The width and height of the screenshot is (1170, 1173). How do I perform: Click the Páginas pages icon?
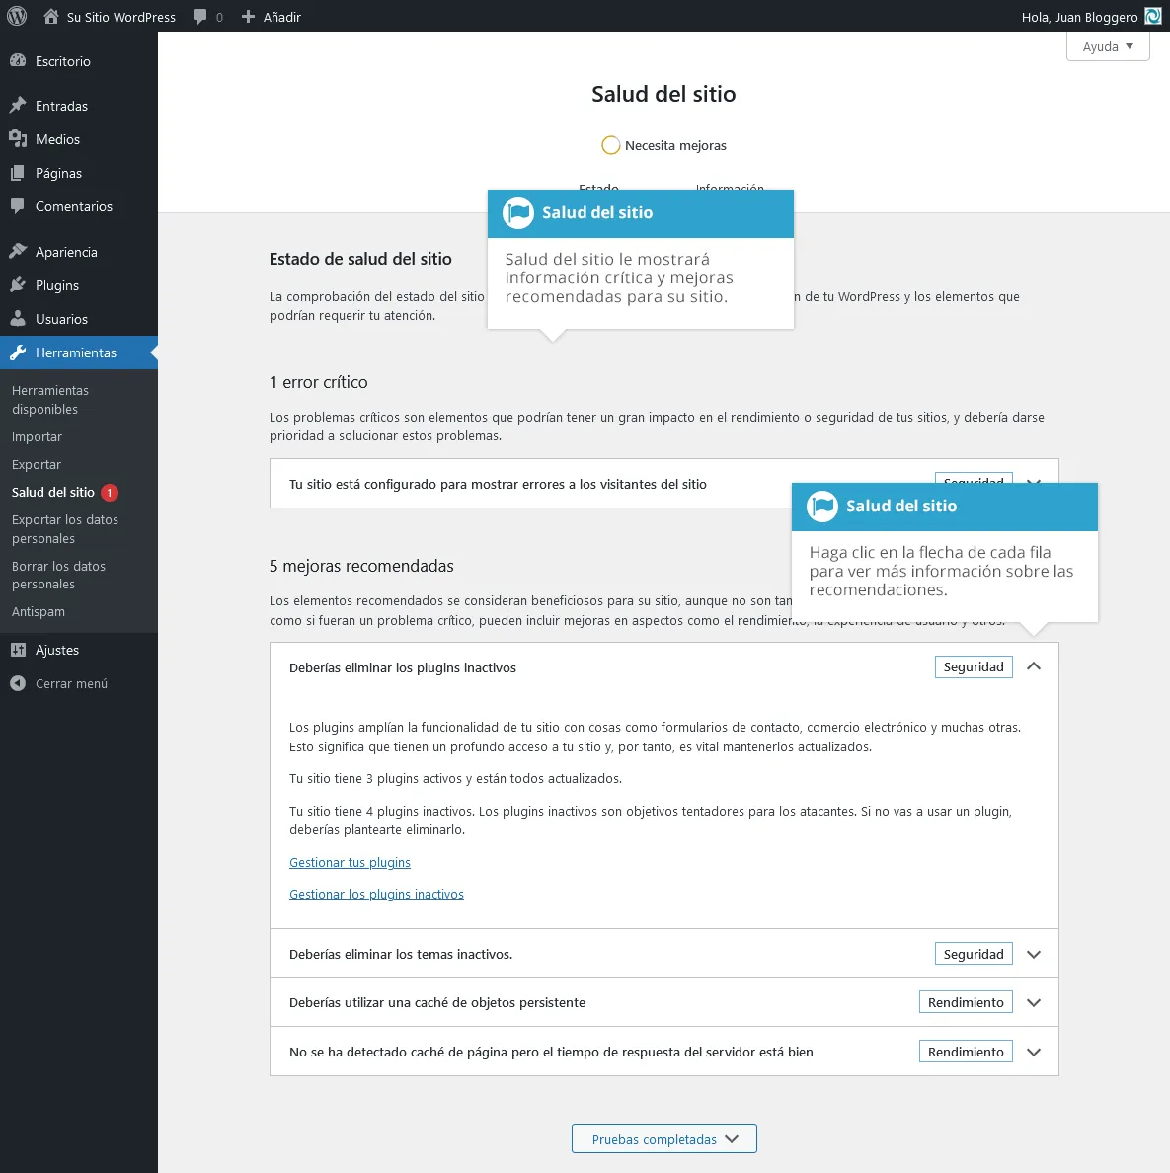click(x=18, y=172)
